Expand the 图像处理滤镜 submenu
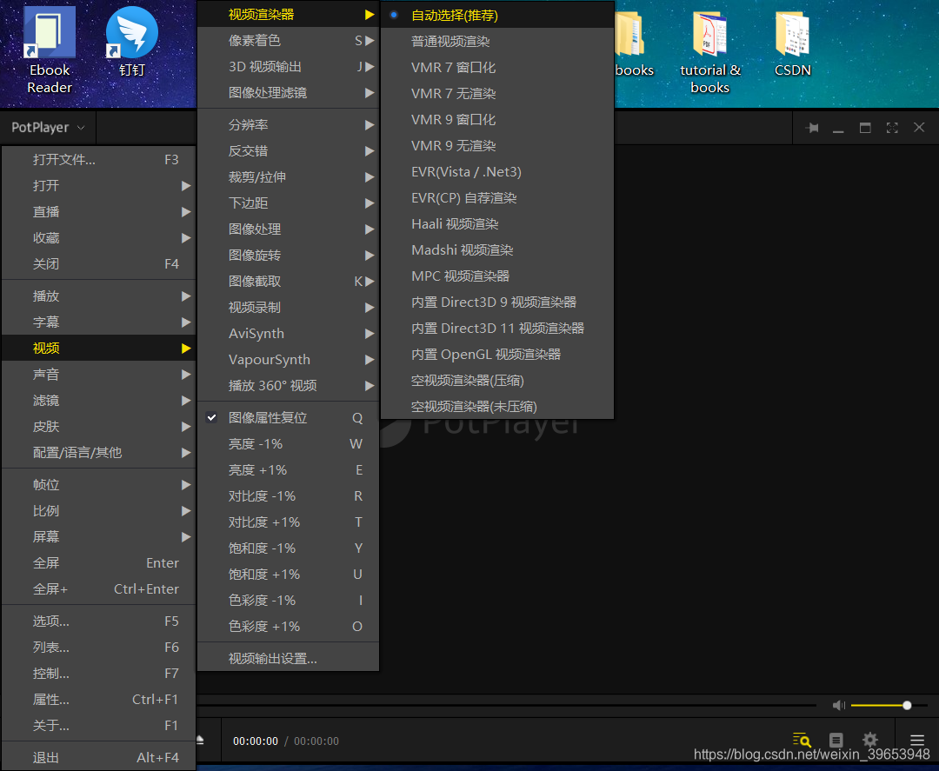The width and height of the screenshot is (939, 771). click(x=288, y=93)
